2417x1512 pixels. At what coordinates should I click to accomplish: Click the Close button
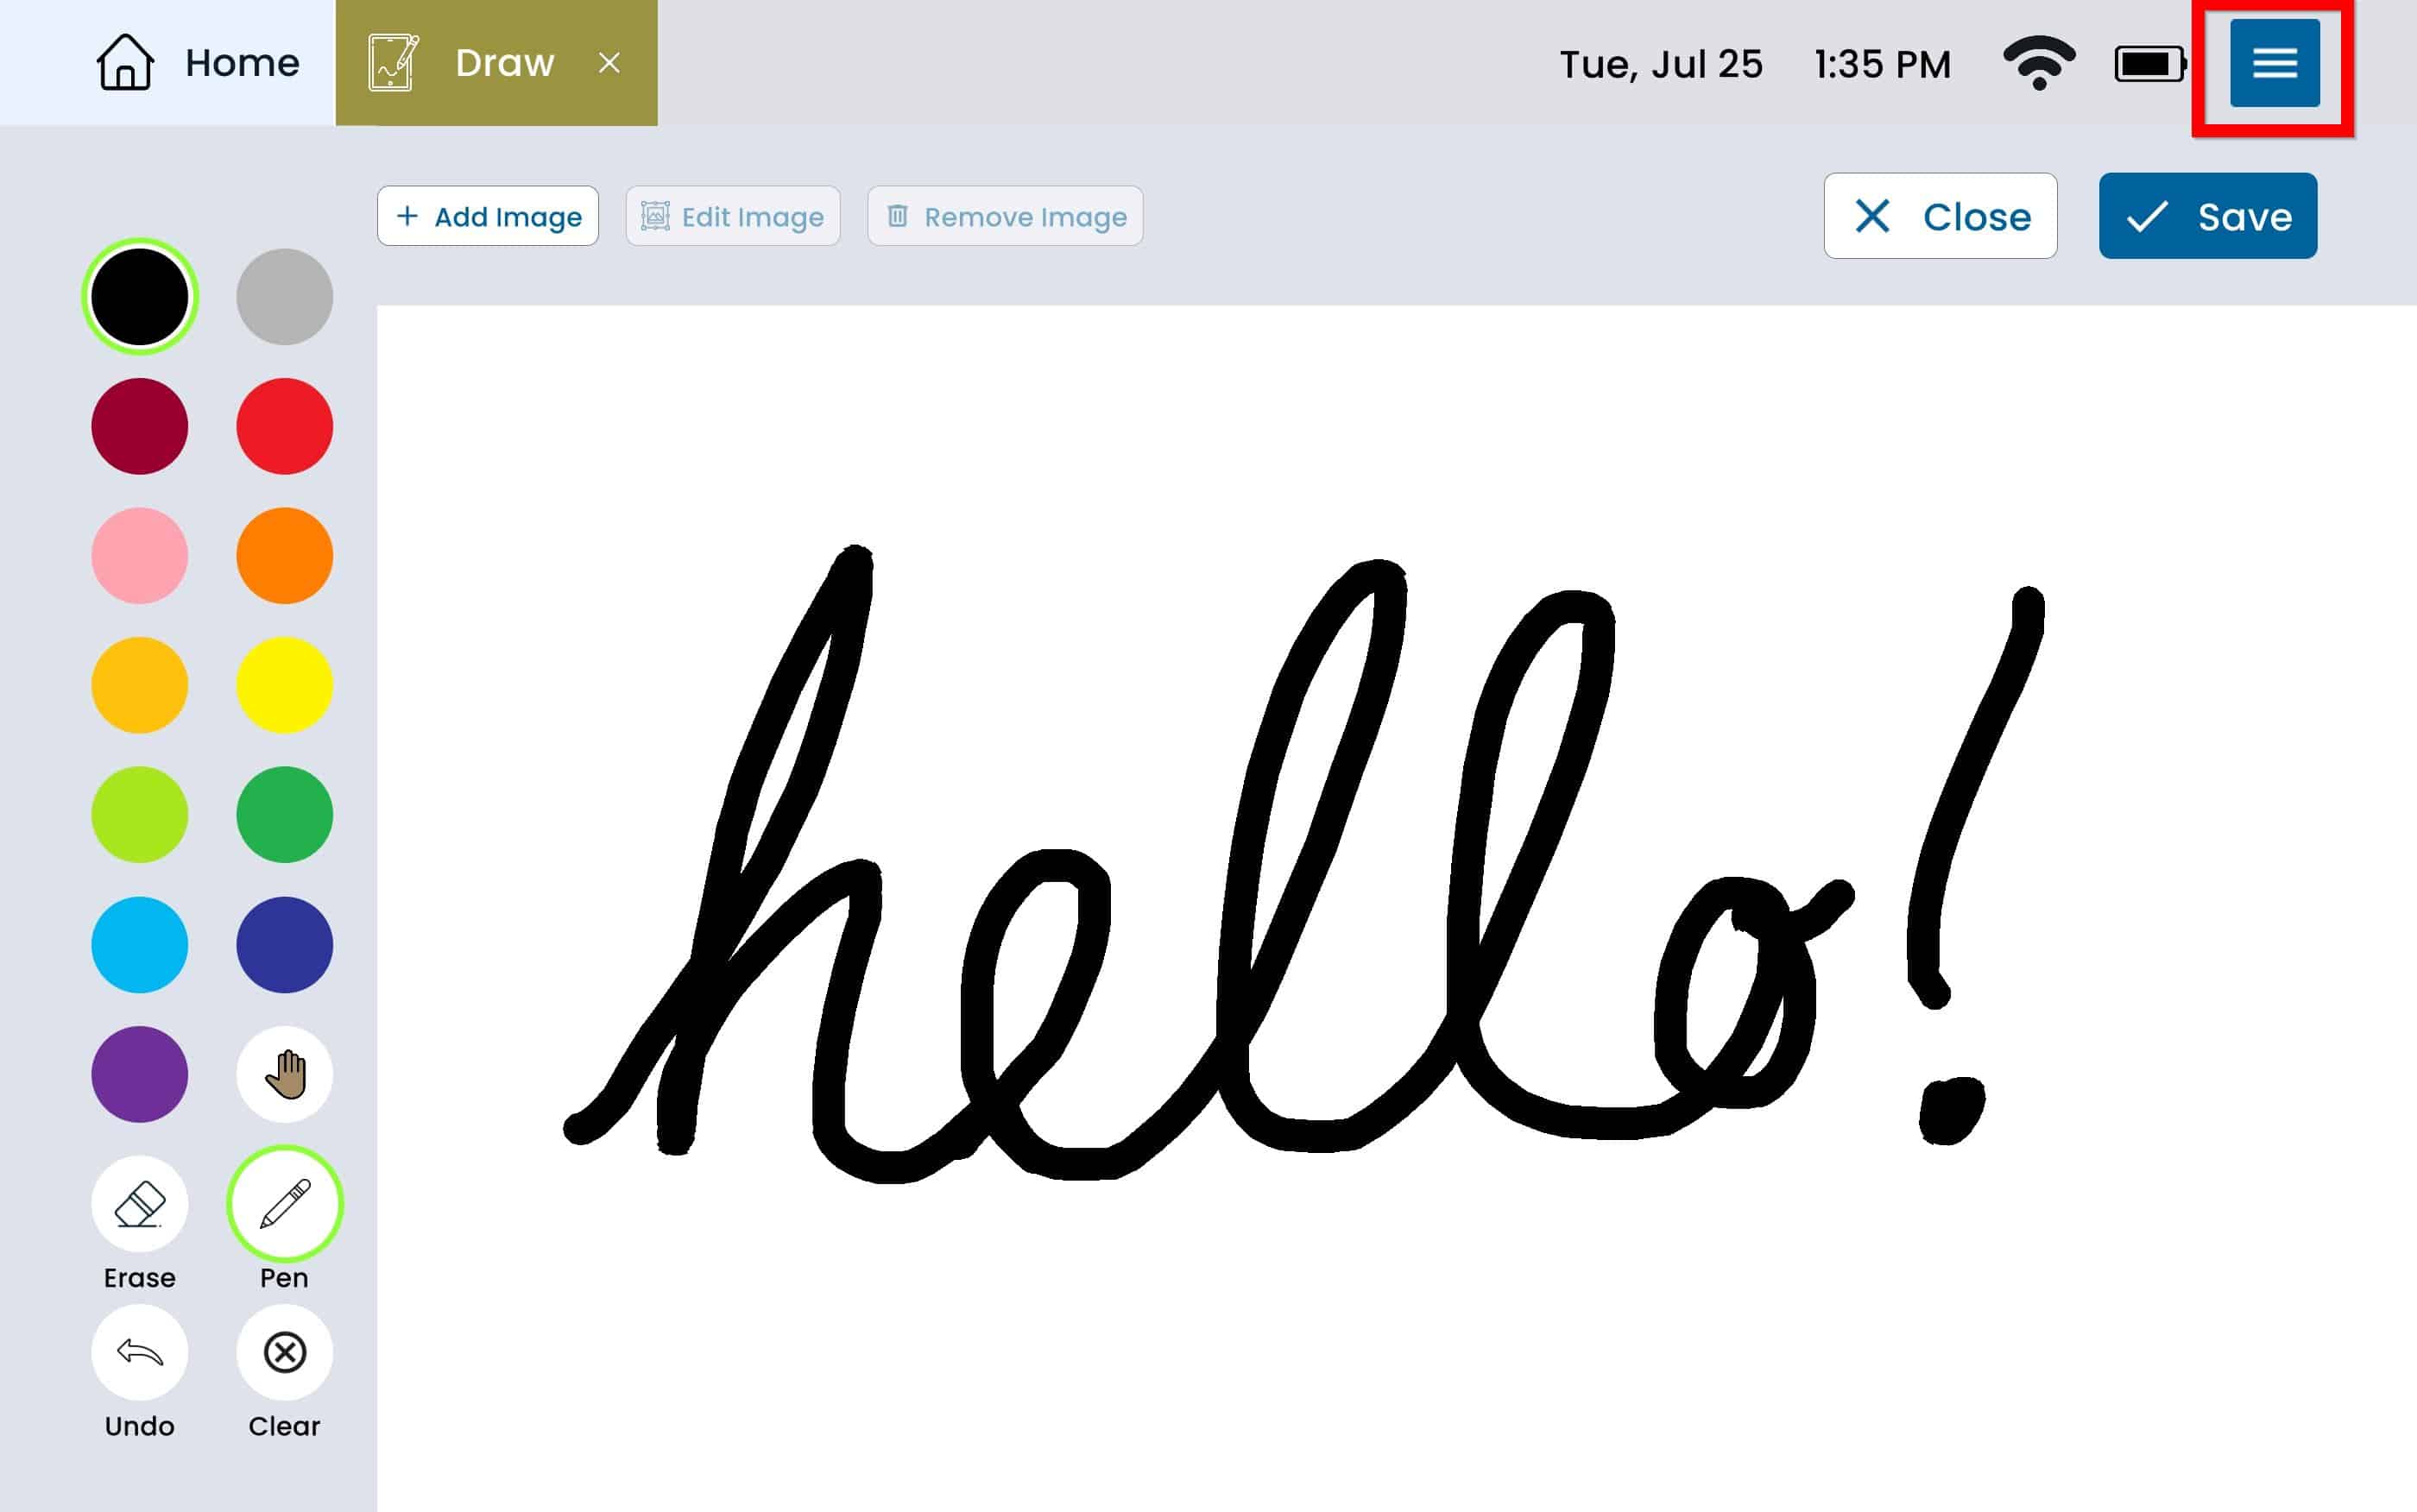tap(1940, 217)
